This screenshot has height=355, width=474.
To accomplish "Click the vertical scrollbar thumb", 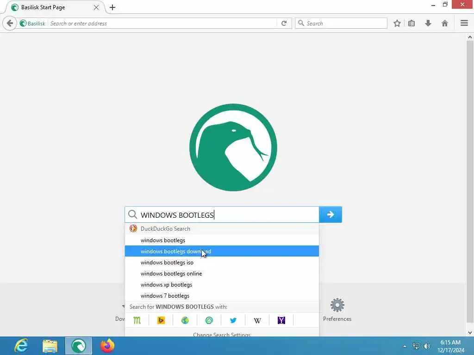I will point(470,181).
